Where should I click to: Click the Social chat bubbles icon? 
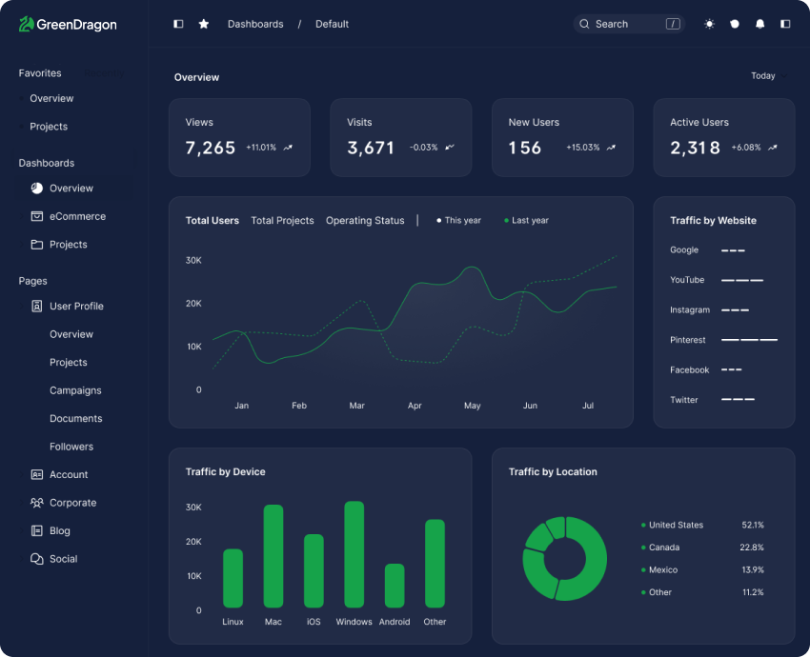(x=37, y=559)
